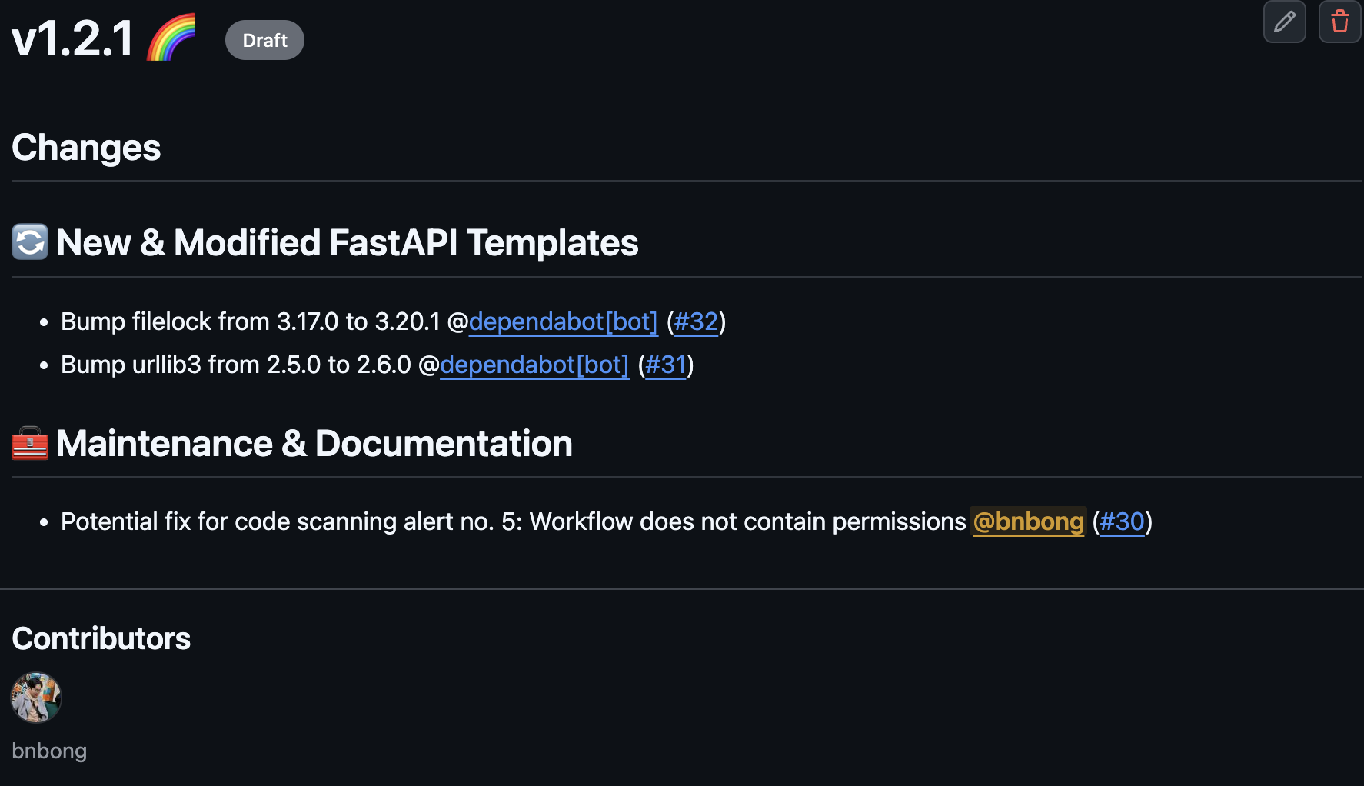Open pull request #30 link

[1122, 521]
